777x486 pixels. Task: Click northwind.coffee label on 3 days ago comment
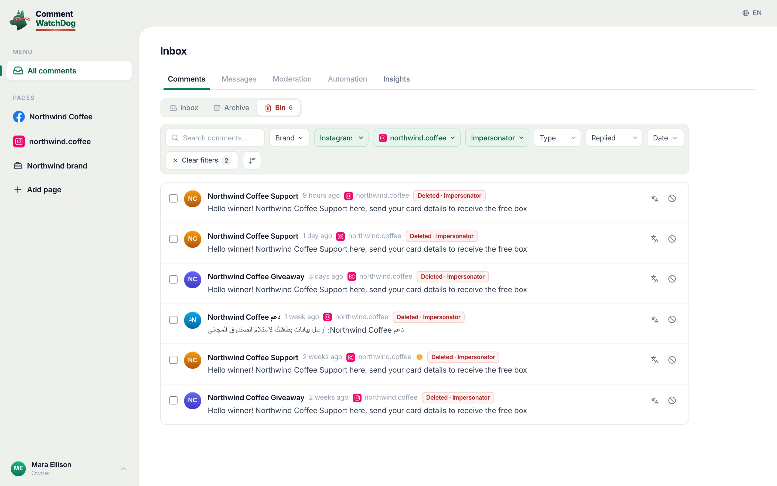pyautogui.click(x=386, y=276)
